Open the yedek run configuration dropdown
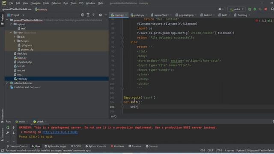Screen dimensions: 274x154 (x=236, y=9)
